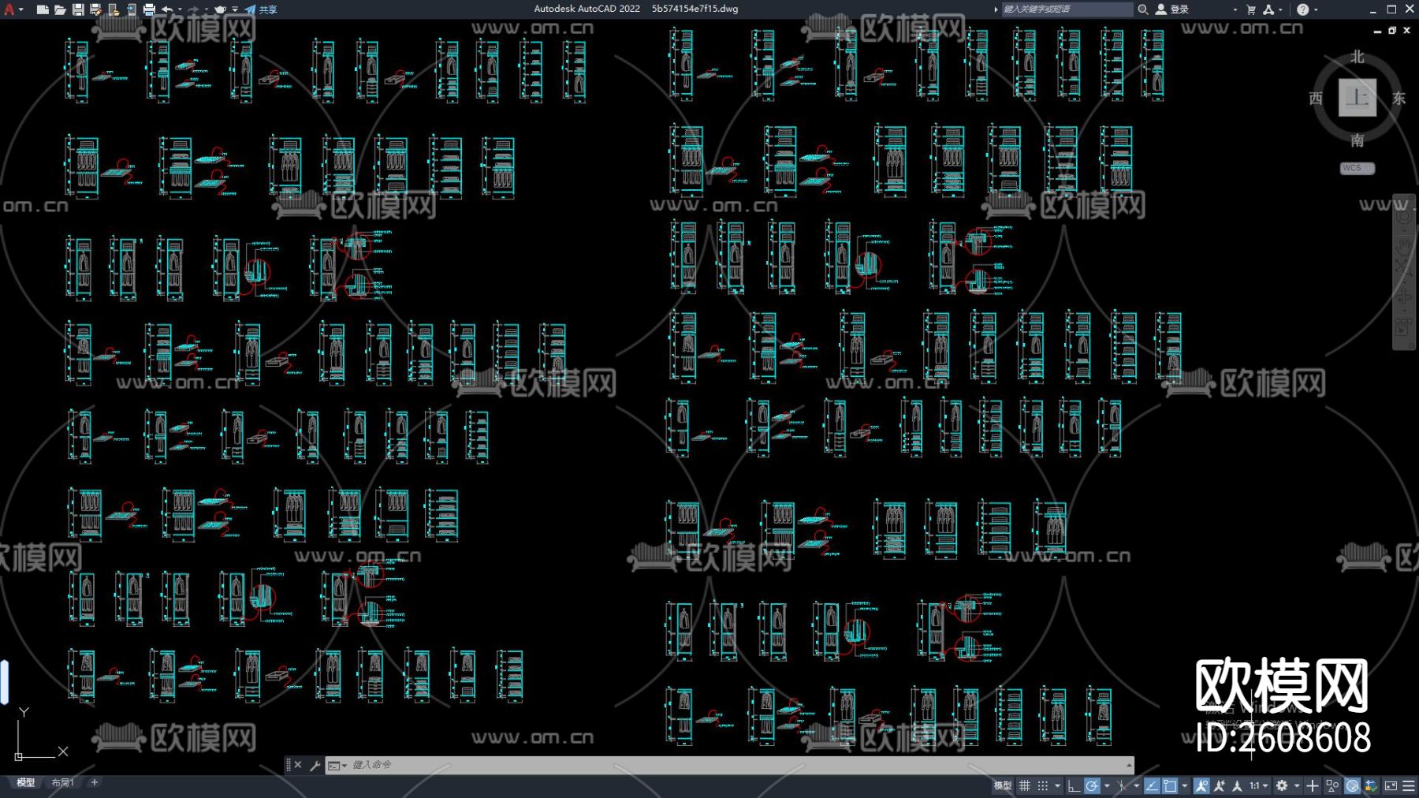Switch to the 布局1 layout tab
This screenshot has width=1419, height=798.
click(x=62, y=783)
